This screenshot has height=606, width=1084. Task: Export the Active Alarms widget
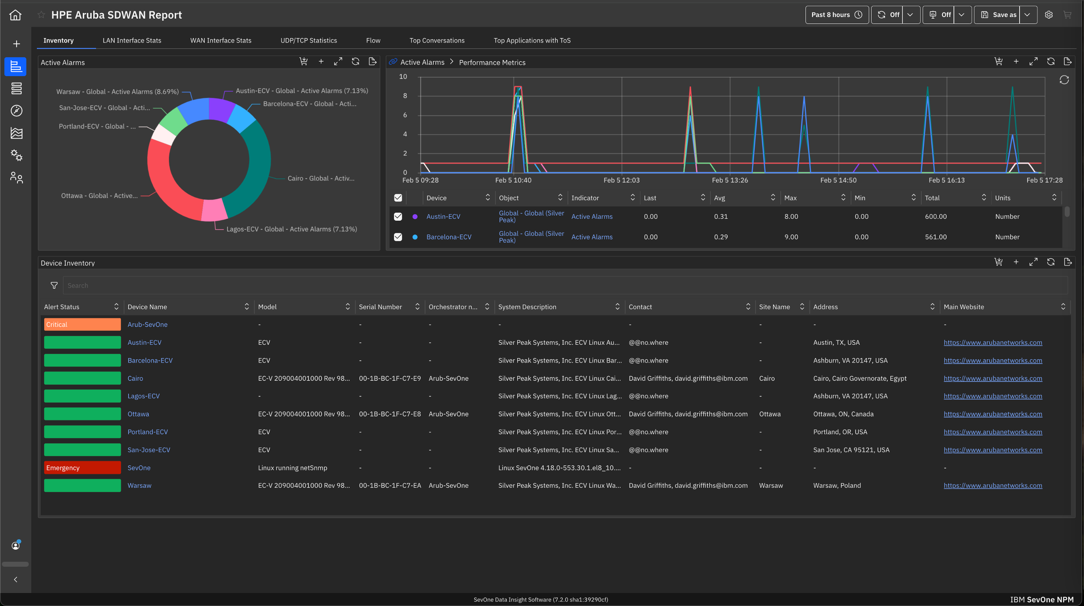coord(373,61)
